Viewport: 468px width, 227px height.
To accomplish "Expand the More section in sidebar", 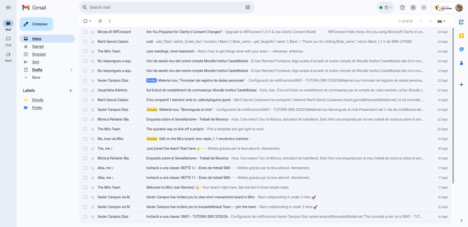I will (x=36, y=77).
